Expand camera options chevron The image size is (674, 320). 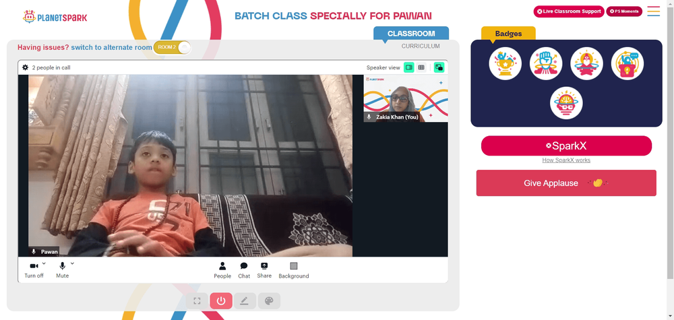[44, 263]
